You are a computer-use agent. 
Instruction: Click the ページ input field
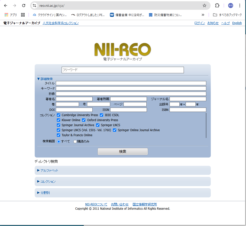click(135, 104)
